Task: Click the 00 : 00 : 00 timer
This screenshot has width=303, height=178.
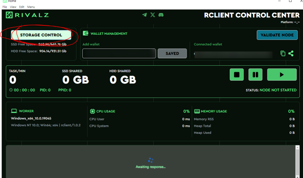Action: coord(24,90)
